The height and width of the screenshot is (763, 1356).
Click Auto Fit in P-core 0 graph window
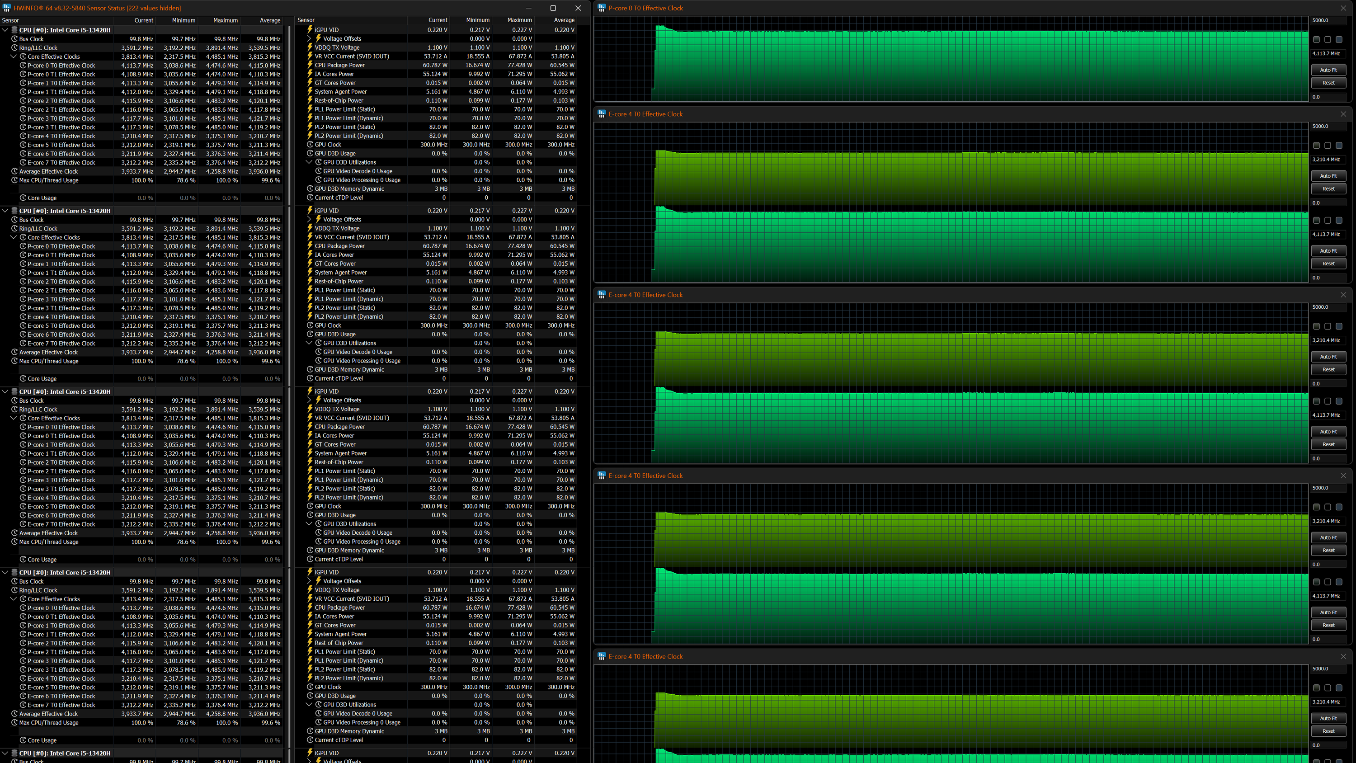click(1328, 70)
